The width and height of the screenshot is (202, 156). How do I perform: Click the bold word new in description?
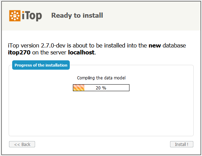(x=155, y=46)
